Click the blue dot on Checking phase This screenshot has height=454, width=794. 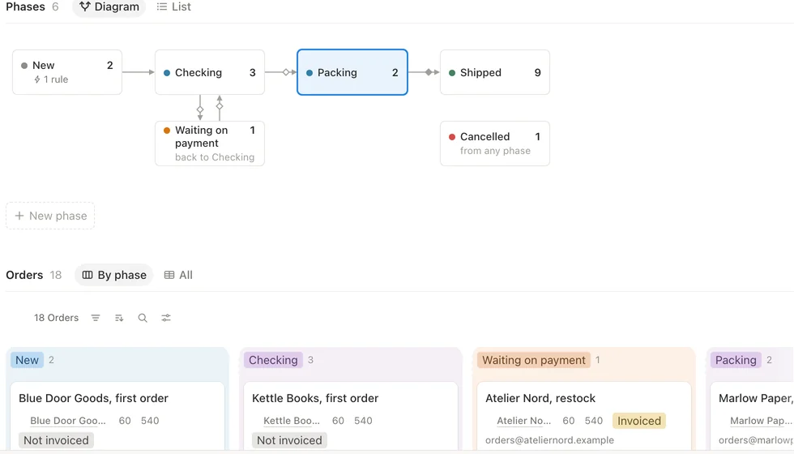tap(167, 72)
